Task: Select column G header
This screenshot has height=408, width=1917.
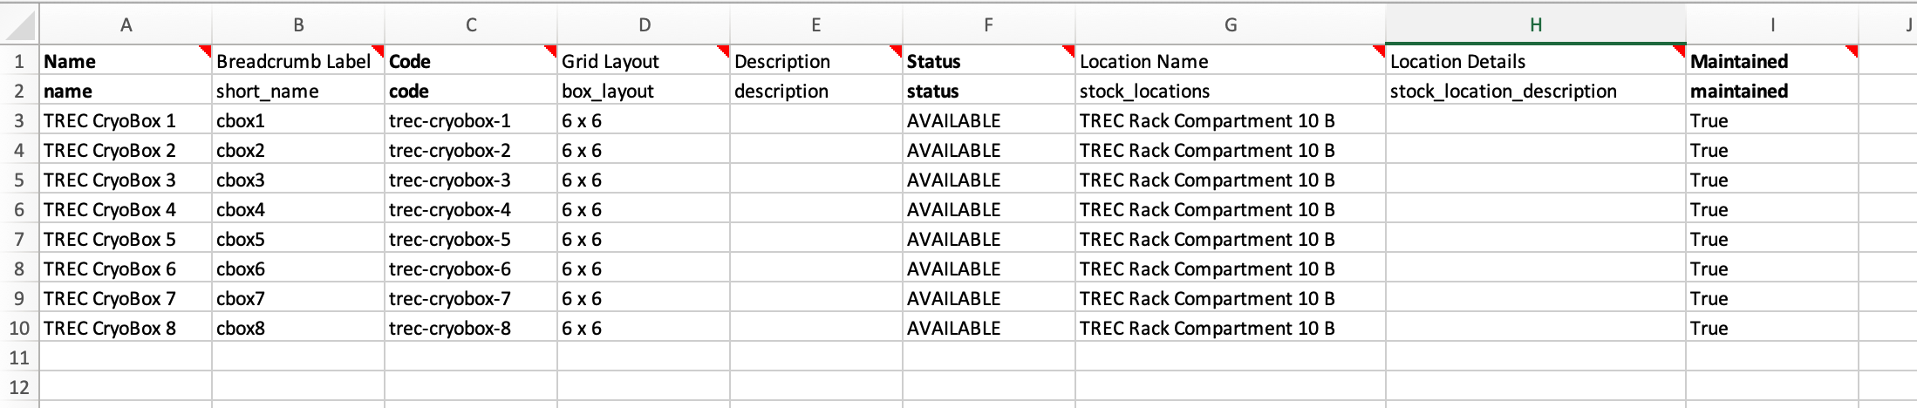Action: coord(1231,24)
